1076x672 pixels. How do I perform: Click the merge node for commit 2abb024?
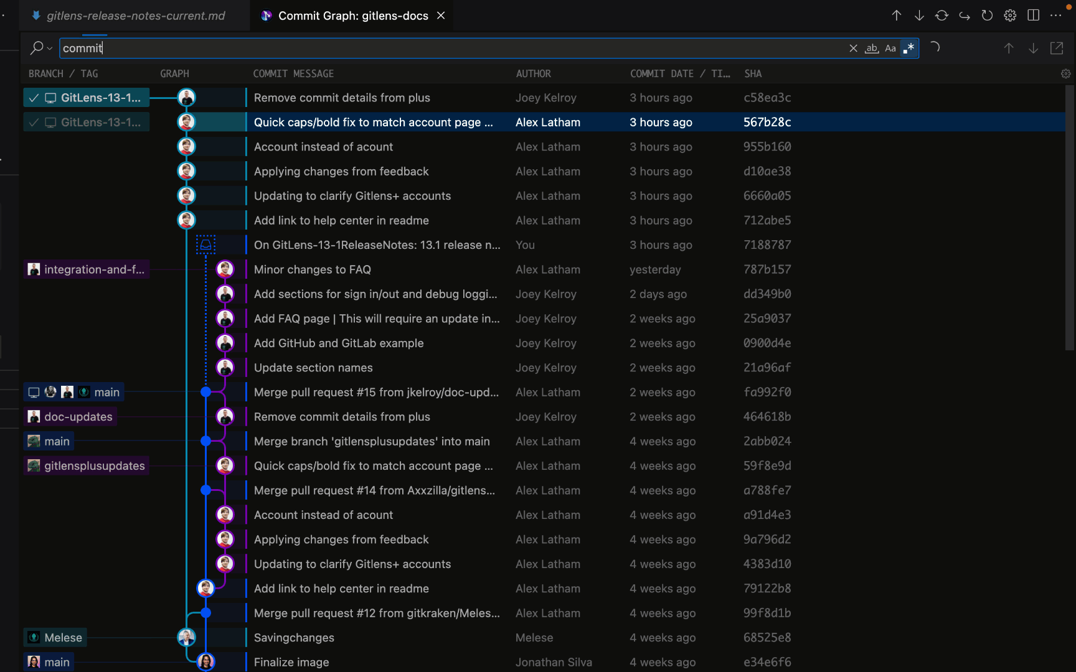coord(205,441)
